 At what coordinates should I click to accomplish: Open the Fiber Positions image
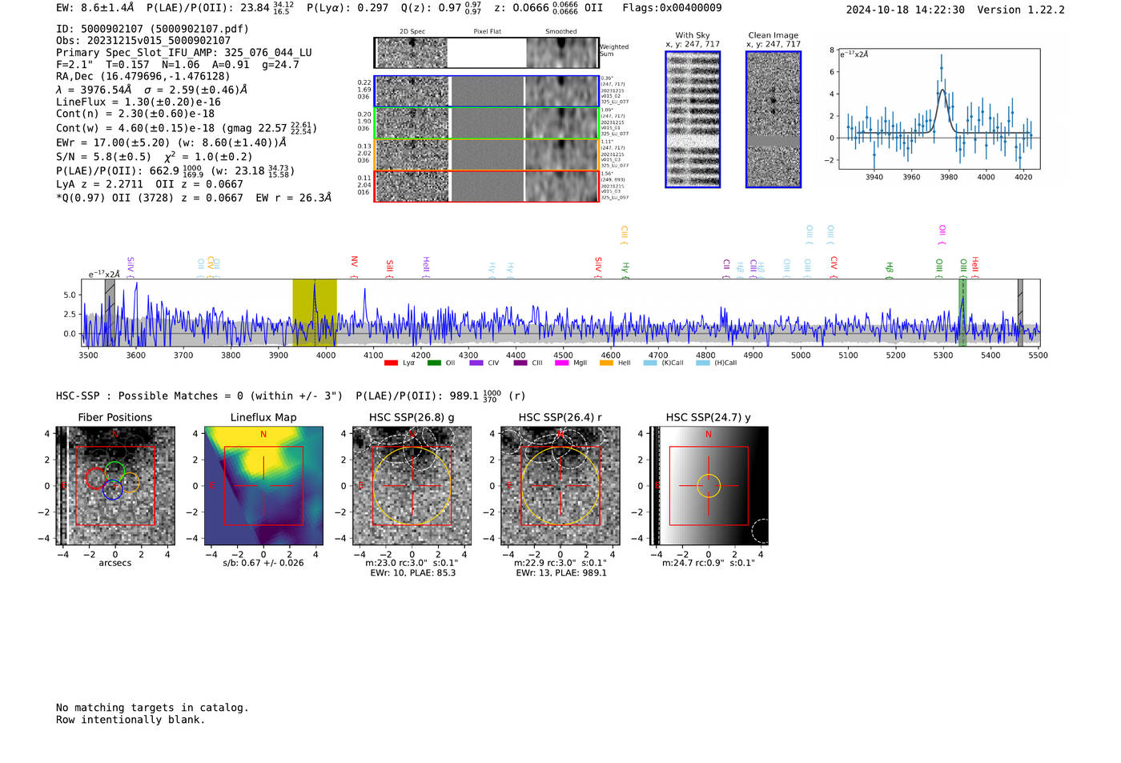(x=115, y=486)
